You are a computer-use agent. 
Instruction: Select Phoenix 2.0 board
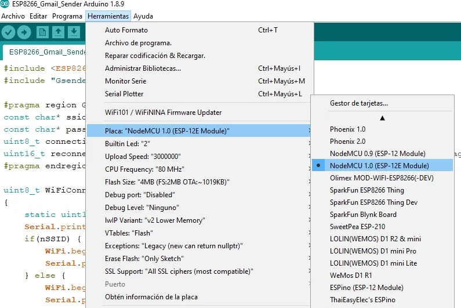382,141
